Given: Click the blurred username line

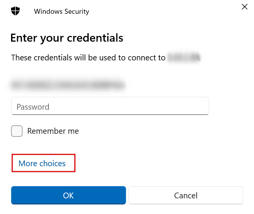Looking at the screenshot, I should (68, 84).
